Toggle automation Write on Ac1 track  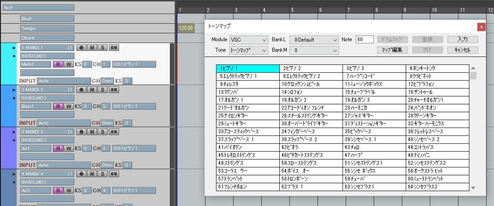(x=69, y=148)
